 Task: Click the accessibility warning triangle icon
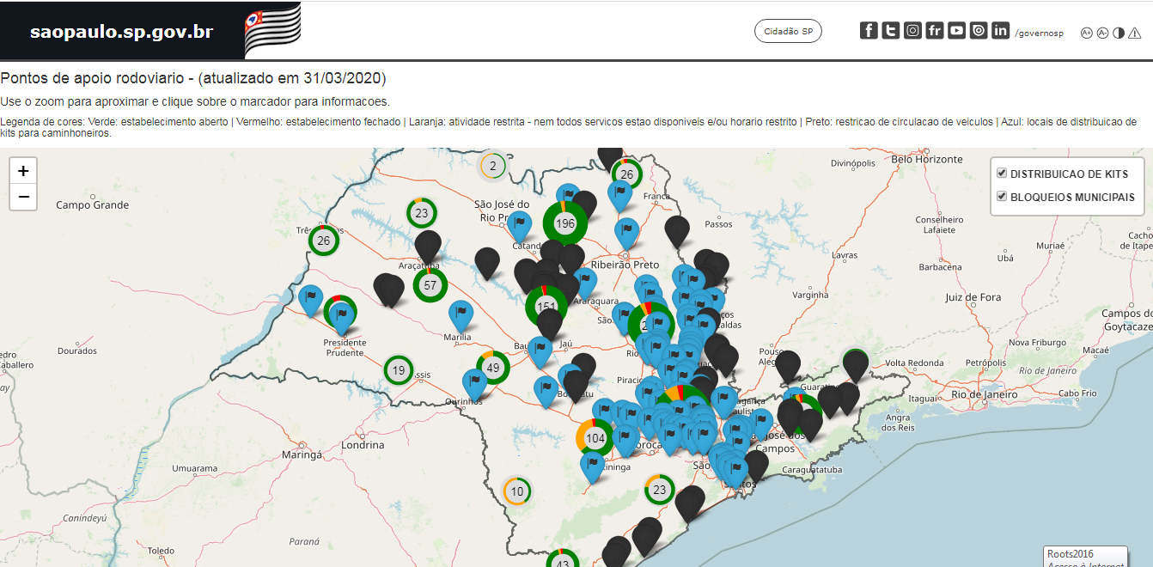click(x=1135, y=33)
